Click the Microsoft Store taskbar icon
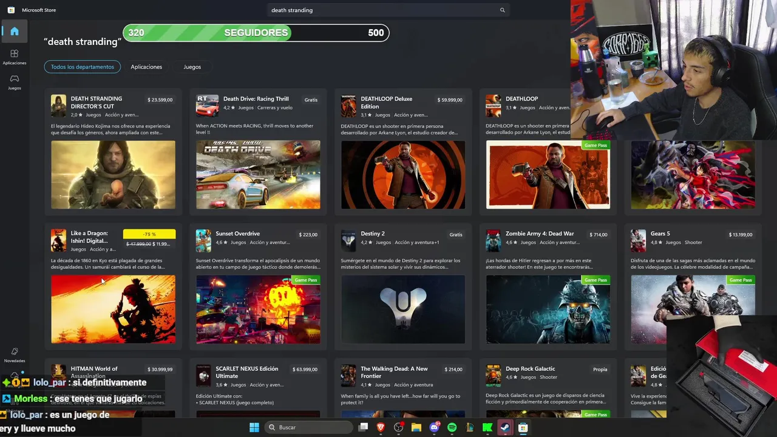The image size is (777, 437). tap(523, 427)
